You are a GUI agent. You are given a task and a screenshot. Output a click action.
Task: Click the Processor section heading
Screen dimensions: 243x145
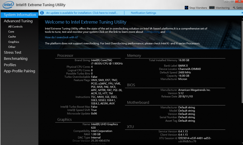point(65,55)
